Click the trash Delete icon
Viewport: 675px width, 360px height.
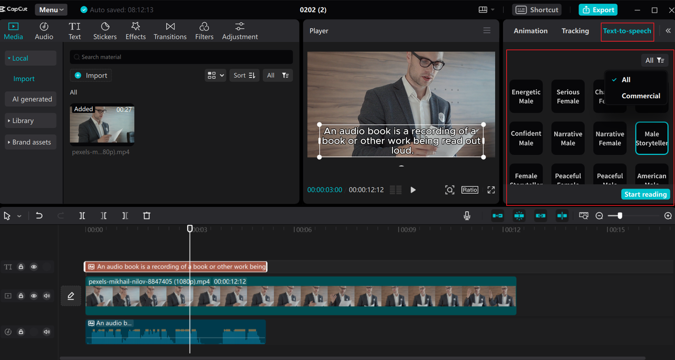point(147,215)
